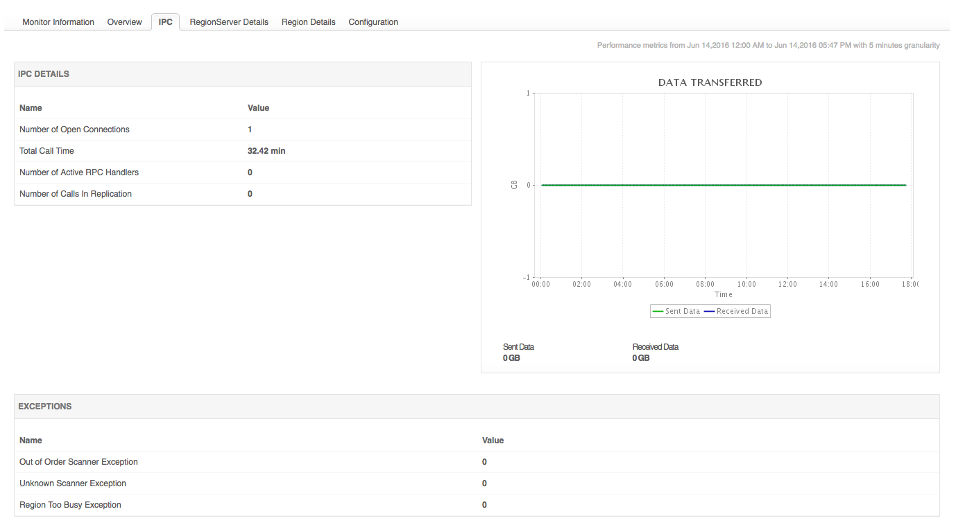Select the Unknown Scanner Exception label
Image resolution: width=956 pixels, height=525 pixels.
[73, 483]
